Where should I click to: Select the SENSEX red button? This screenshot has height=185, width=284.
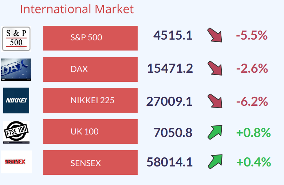(x=90, y=162)
